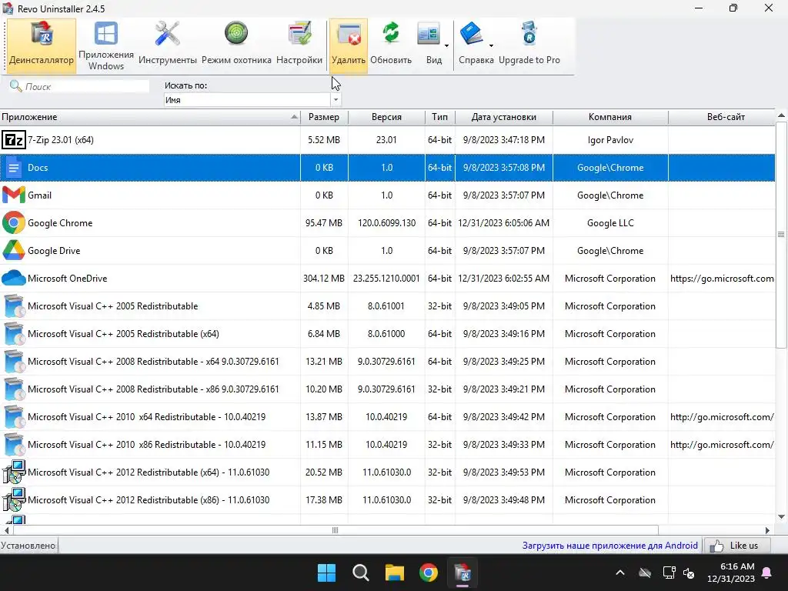Sort by Дата установки column header
The width and height of the screenshot is (788, 591).
click(x=503, y=117)
